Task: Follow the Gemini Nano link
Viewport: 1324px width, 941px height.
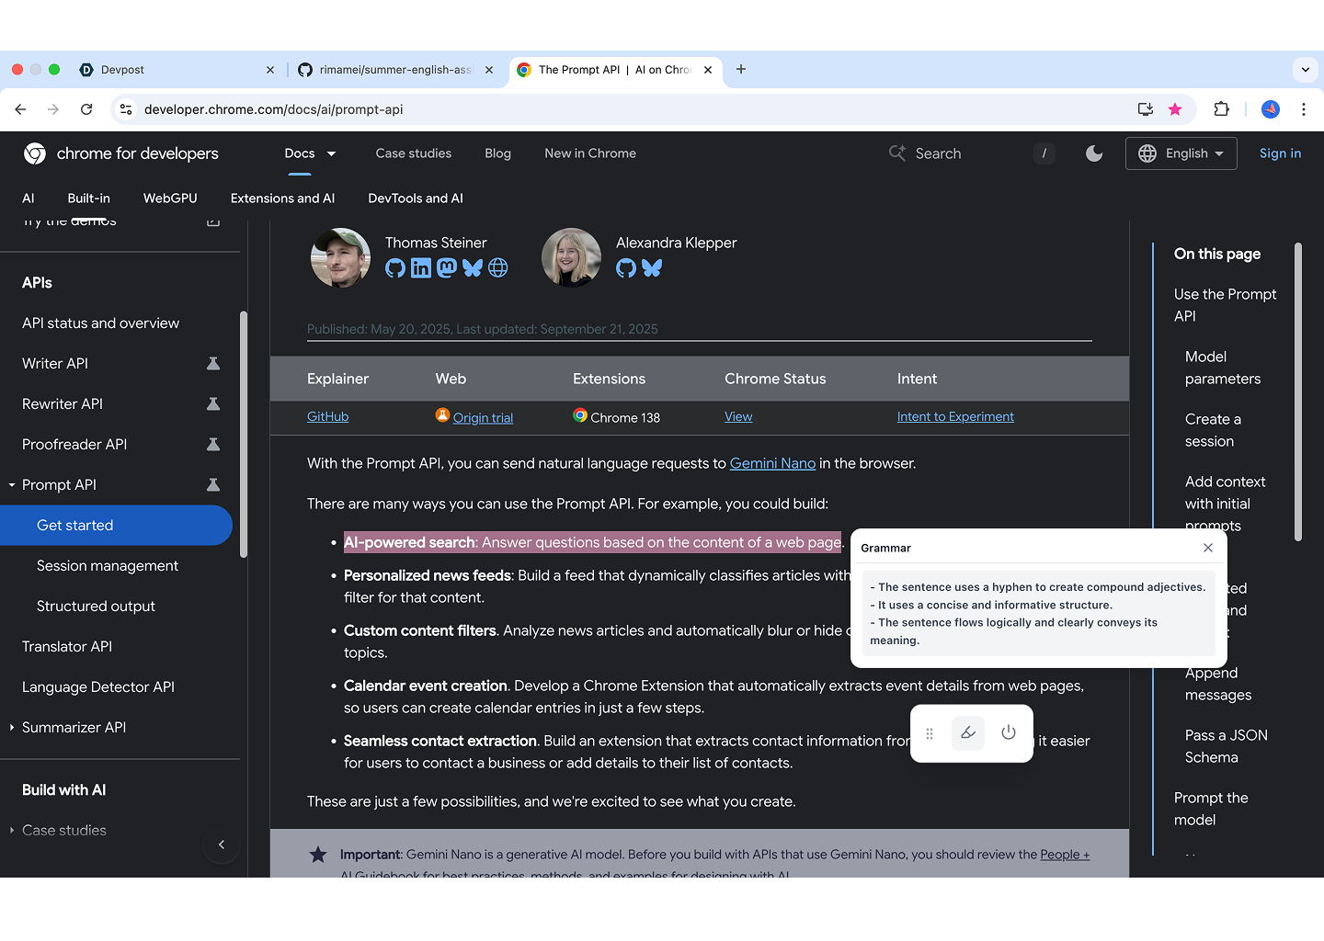Action: [772, 463]
